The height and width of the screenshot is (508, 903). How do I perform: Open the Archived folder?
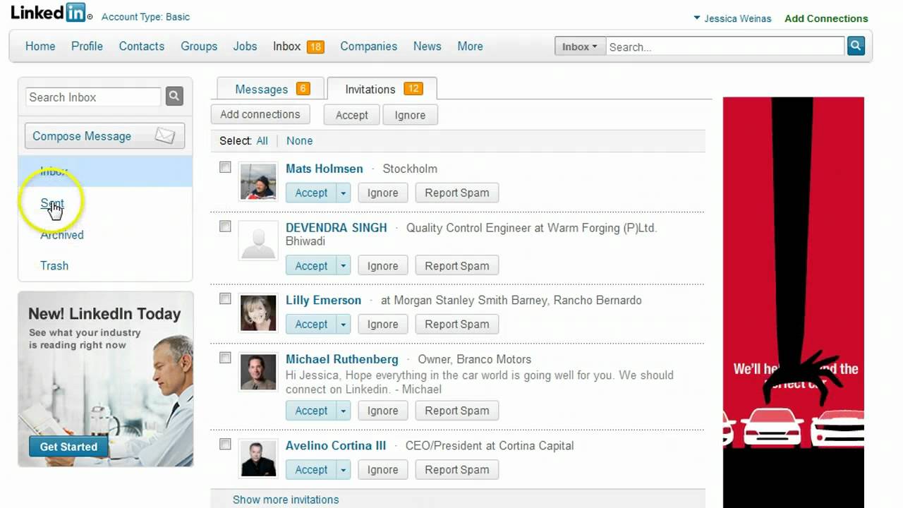coord(62,235)
